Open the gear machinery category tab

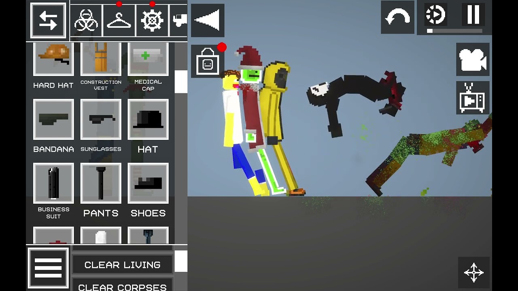[152, 20]
